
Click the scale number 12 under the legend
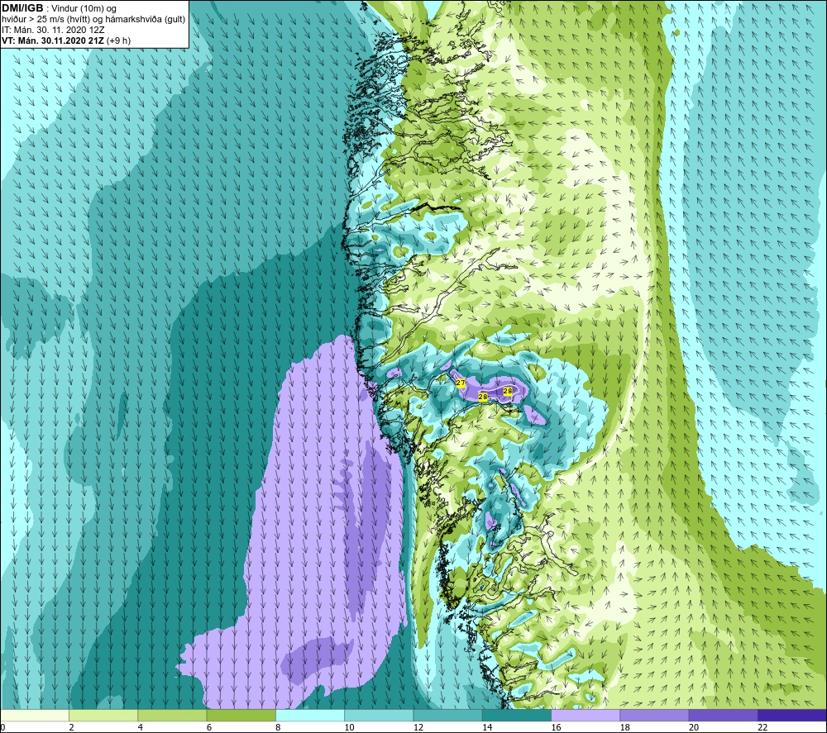tap(418, 727)
